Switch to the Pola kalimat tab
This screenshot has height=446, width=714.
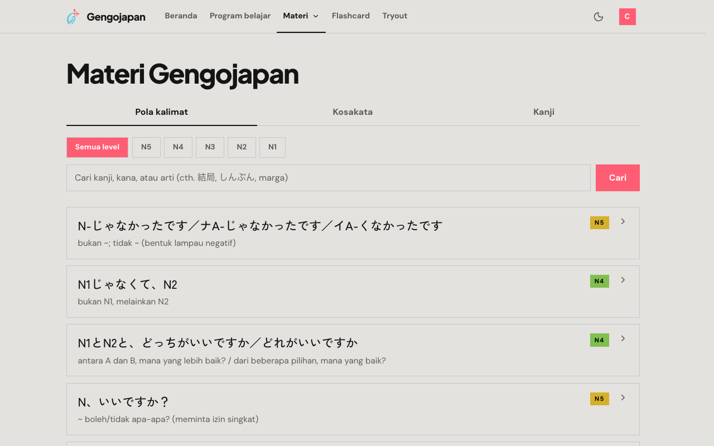162,112
